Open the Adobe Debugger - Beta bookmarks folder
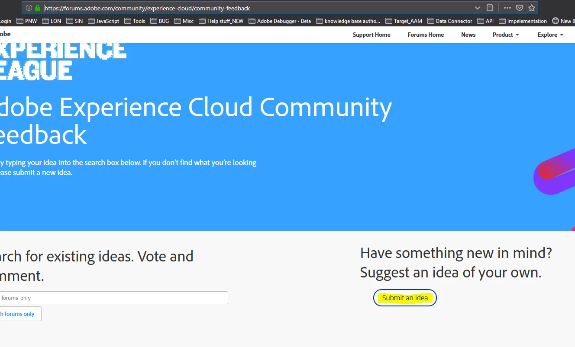The height and width of the screenshot is (347, 575). (x=280, y=21)
